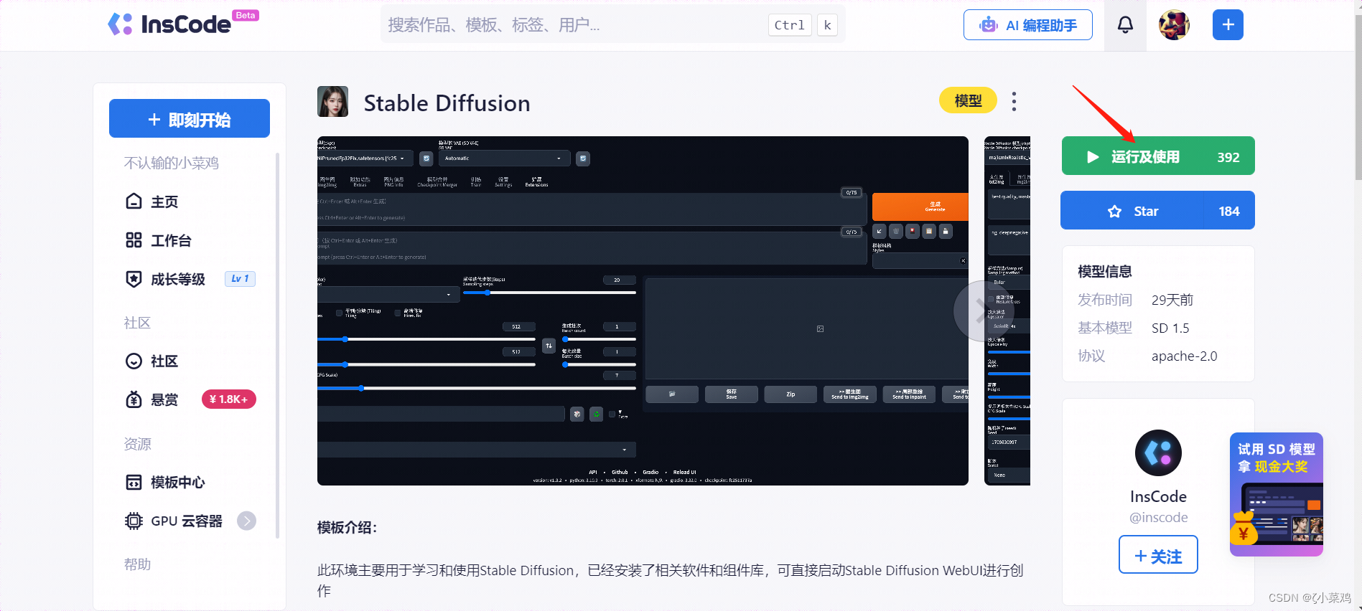The image size is (1362, 611).
Task: Click 即刻开始 start button
Action: tap(190, 118)
